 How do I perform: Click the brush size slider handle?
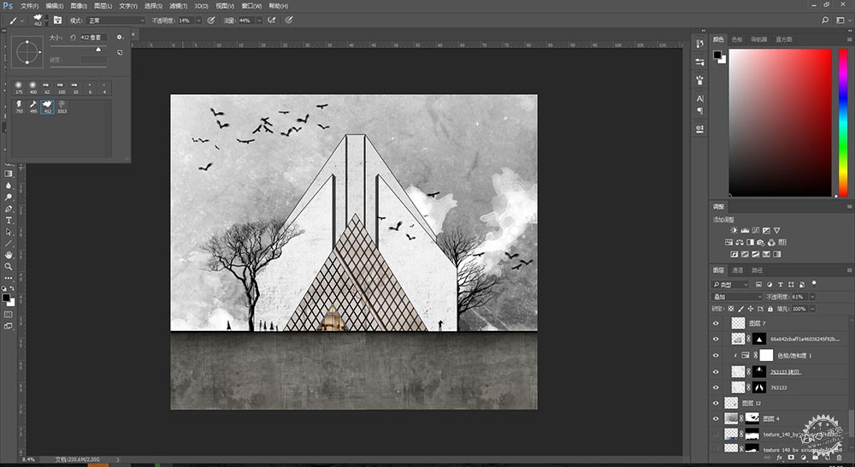pyautogui.click(x=98, y=49)
